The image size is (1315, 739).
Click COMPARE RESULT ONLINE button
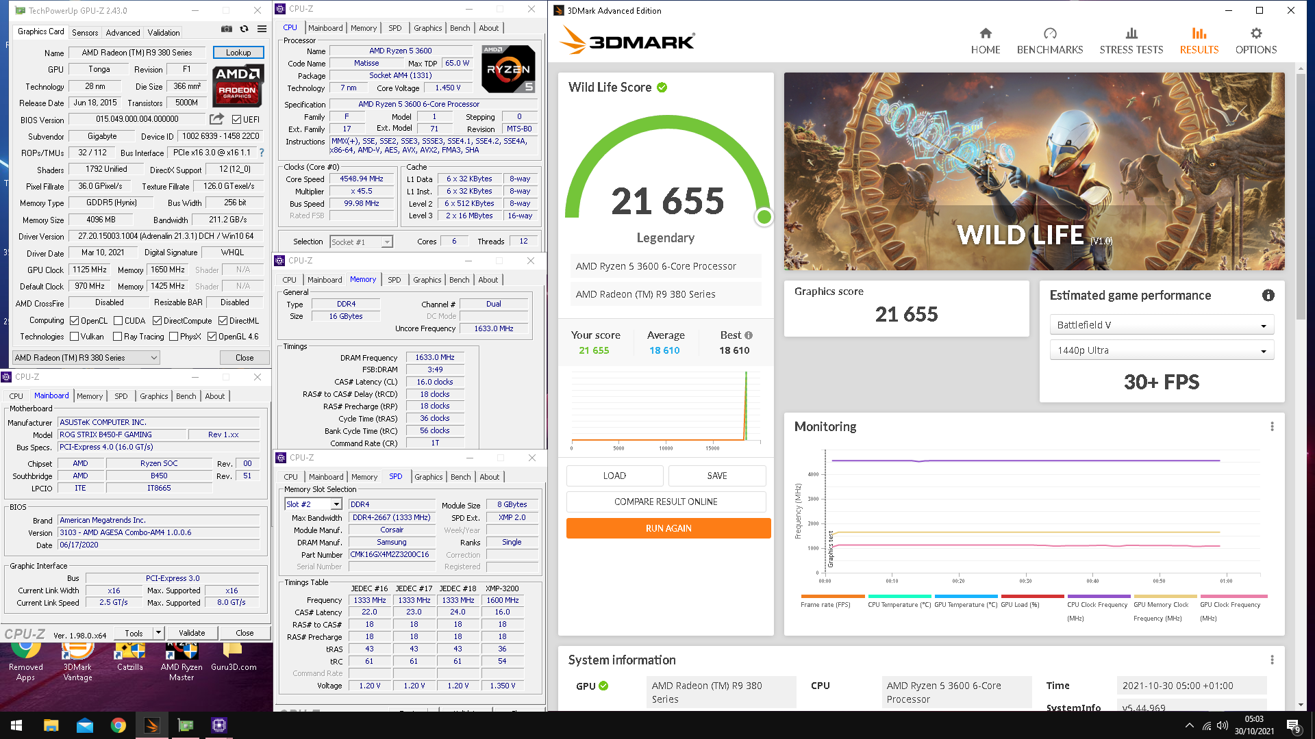666,502
